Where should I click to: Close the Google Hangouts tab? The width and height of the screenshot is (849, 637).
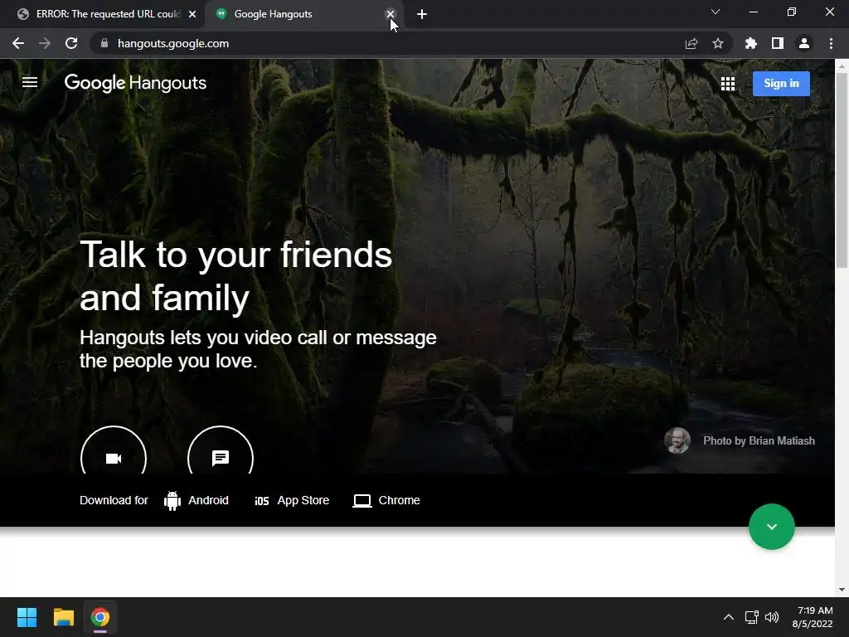click(x=391, y=14)
